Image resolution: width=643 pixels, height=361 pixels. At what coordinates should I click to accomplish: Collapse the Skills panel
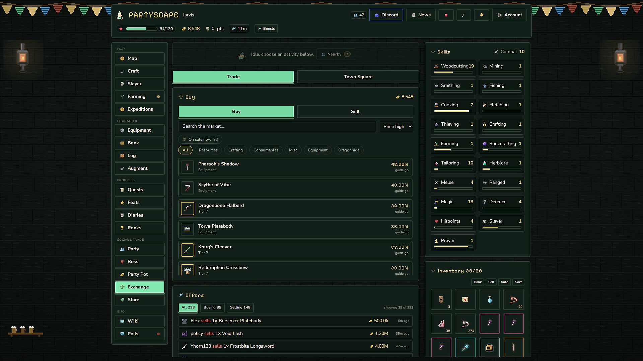point(433,52)
